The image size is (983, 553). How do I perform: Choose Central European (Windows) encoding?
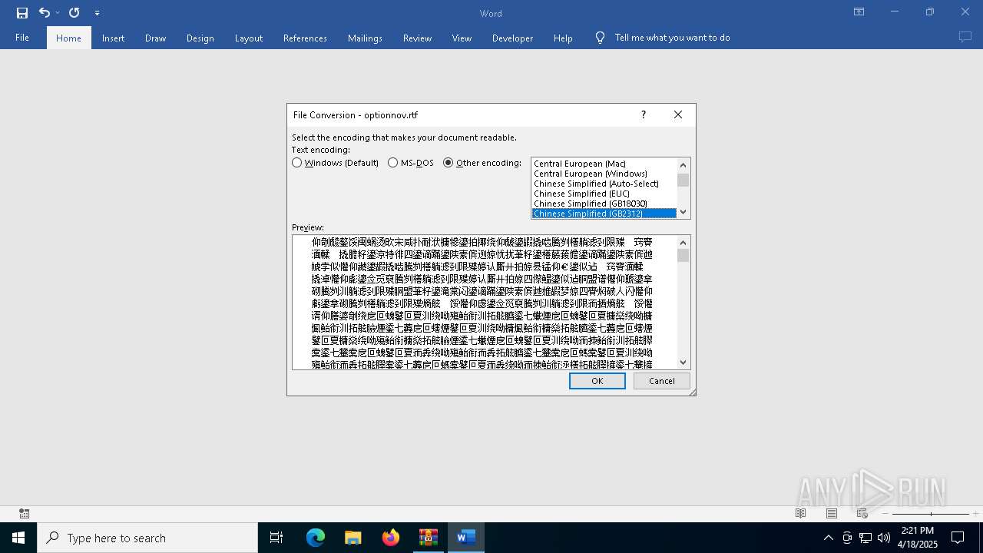click(604, 174)
